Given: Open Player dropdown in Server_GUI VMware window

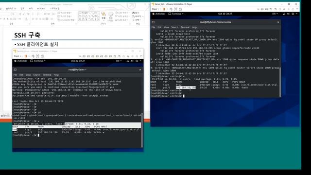Looking at the screenshot, I should pyautogui.click(x=155, y=9).
